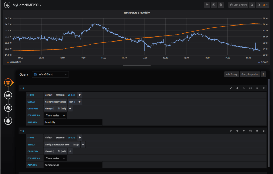The width and height of the screenshot is (273, 174).
Task: Move query A up
Action: point(244,88)
